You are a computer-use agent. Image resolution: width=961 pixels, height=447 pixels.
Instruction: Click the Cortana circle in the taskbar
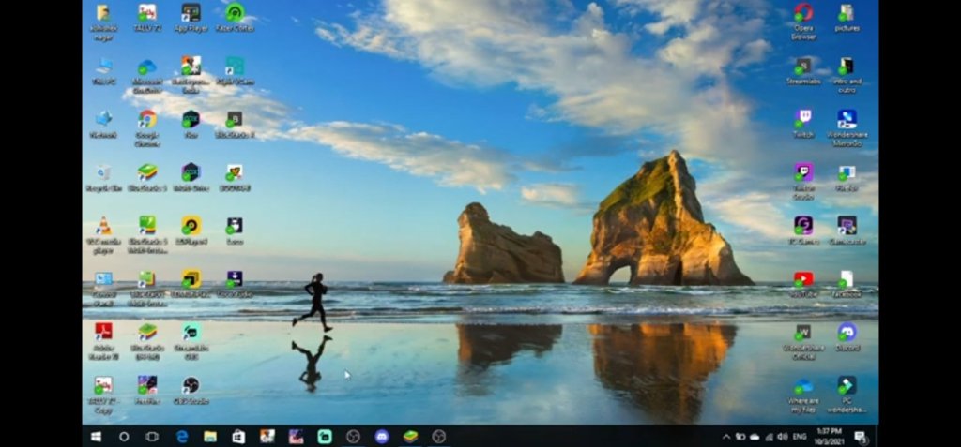[x=124, y=437]
